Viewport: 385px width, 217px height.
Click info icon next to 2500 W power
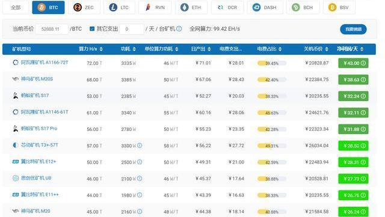click(140, 162)
